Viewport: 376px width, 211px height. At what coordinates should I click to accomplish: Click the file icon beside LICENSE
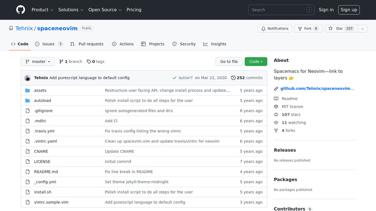click(28, 162)
